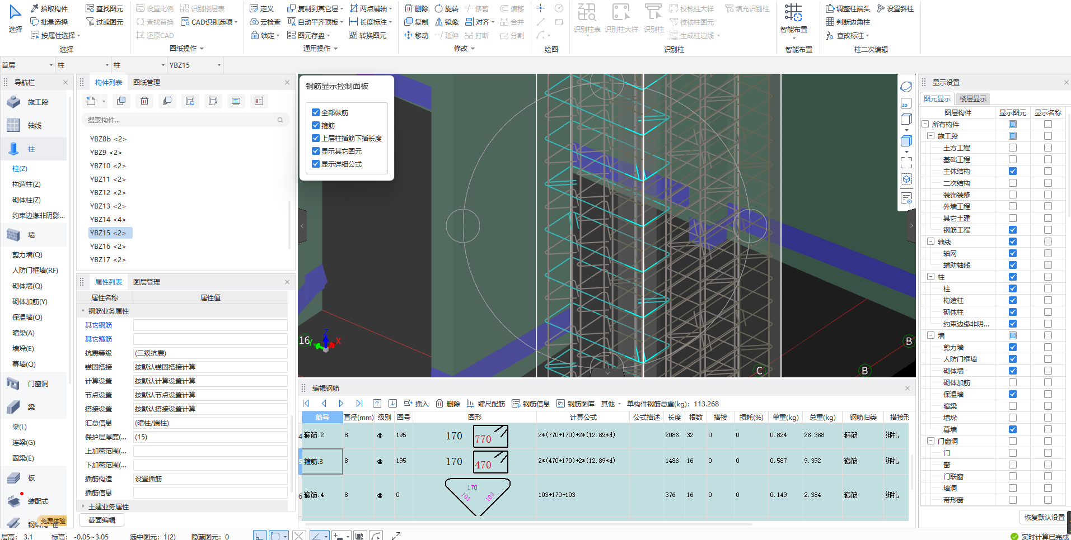This screenshot has width=1071, height=540.
Task: Select YBZ16 <2> in component list
Action: click(108, 247)
